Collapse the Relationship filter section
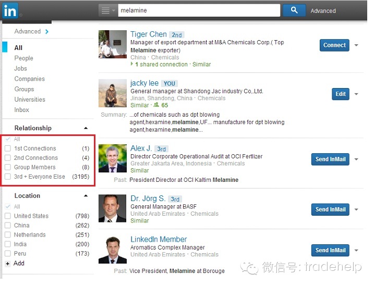The height and width of the screenshot is (286, 374). (x=86, y=128)
